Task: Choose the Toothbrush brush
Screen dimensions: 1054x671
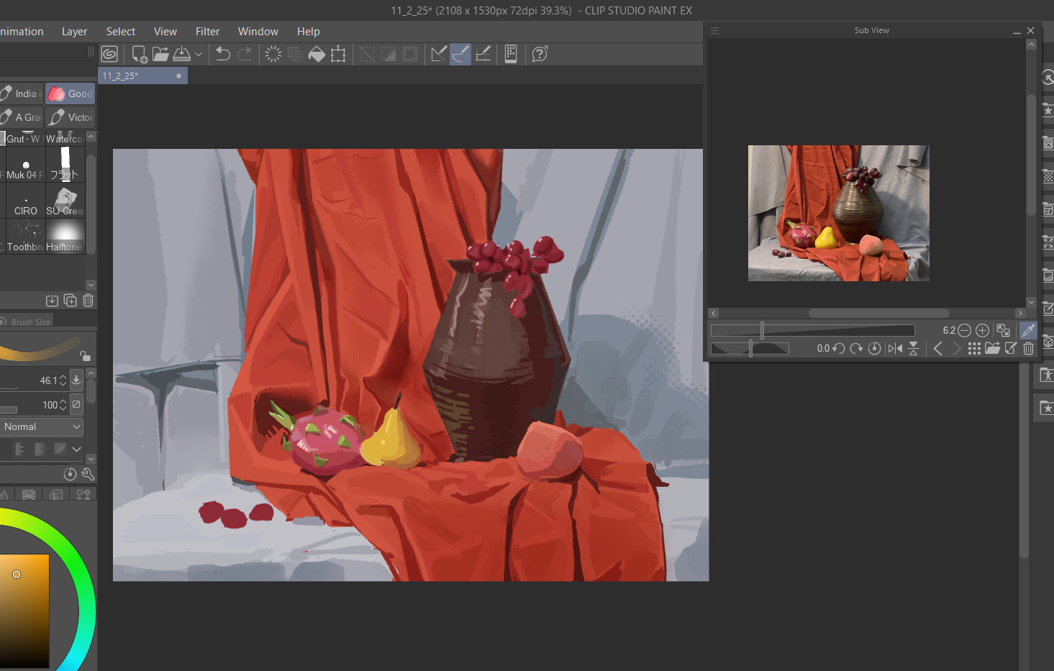Action: pos(26,237)
